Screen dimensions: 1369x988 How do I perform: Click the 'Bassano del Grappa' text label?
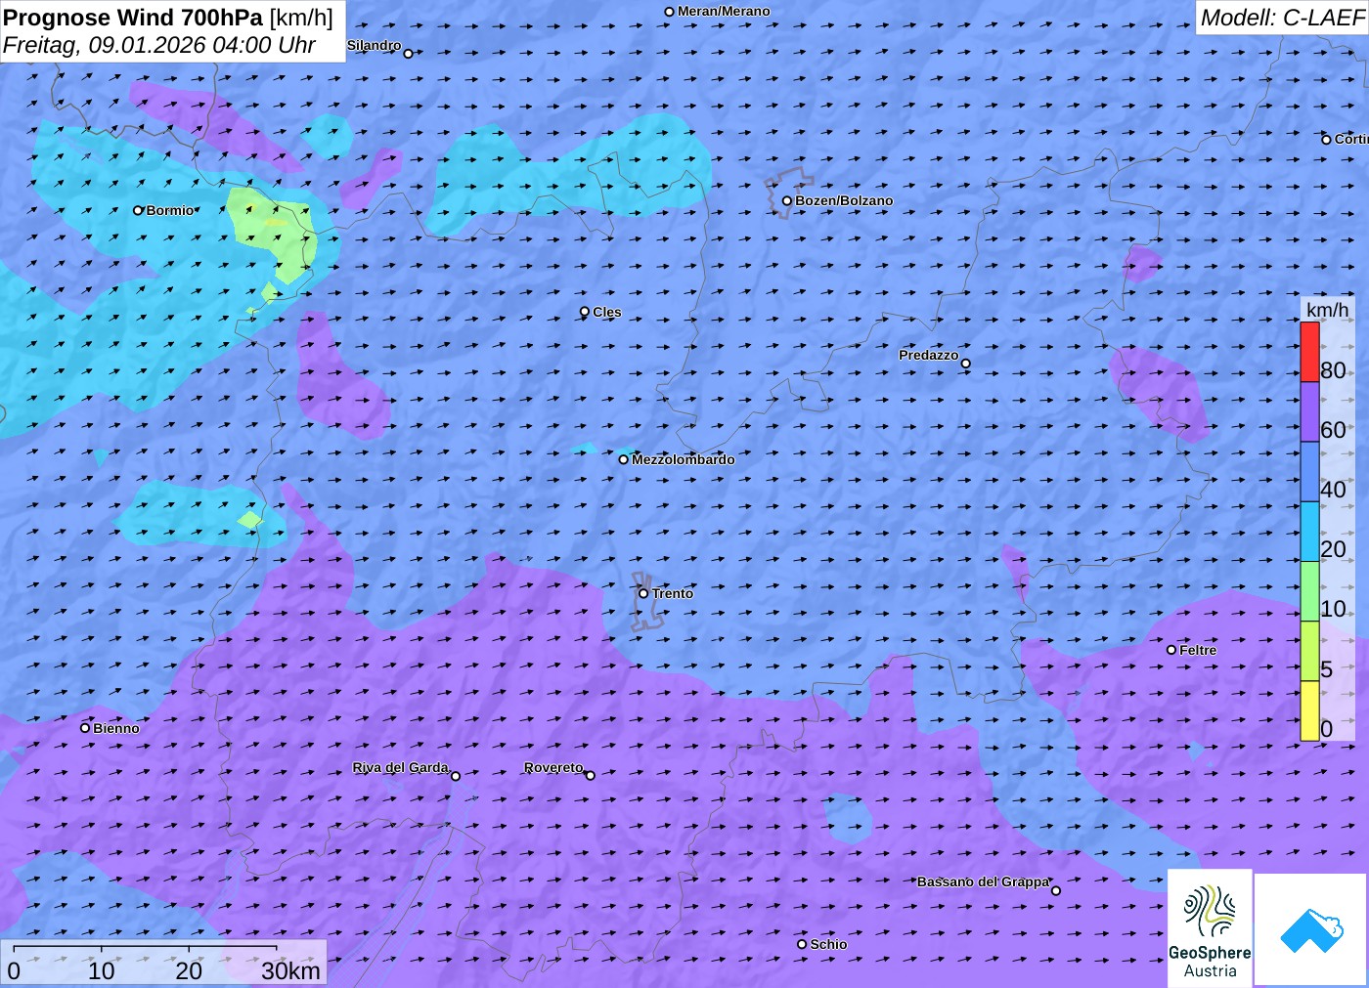983,881
